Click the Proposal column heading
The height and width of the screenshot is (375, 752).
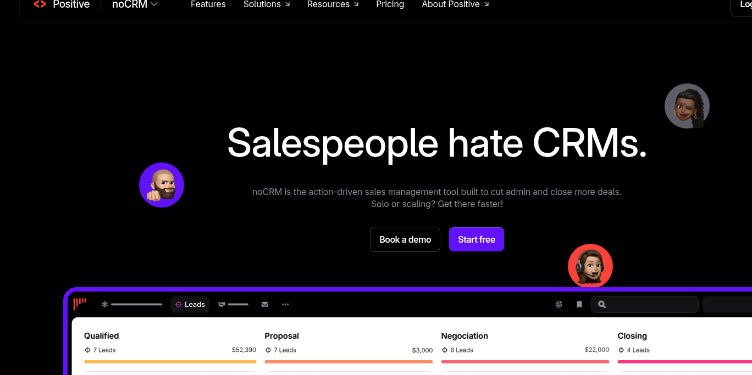tap(281, 336)
